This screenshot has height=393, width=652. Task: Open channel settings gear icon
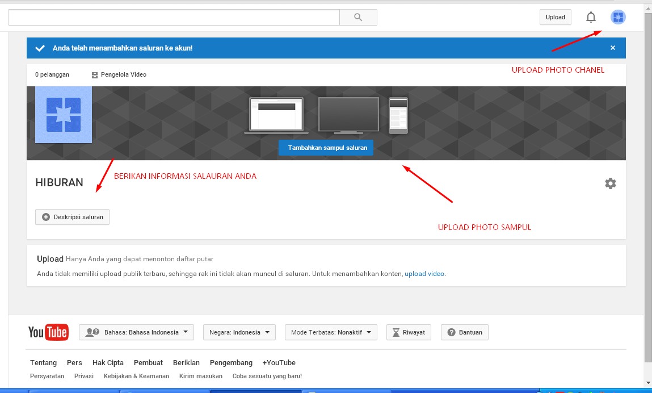pyautogui.click(x=611, y=183)
